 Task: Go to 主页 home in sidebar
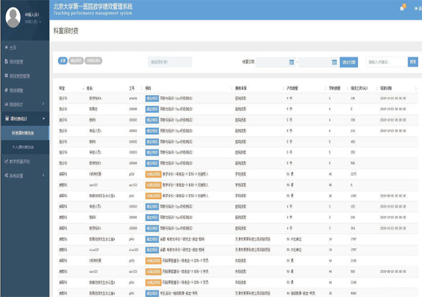(14, 48)
